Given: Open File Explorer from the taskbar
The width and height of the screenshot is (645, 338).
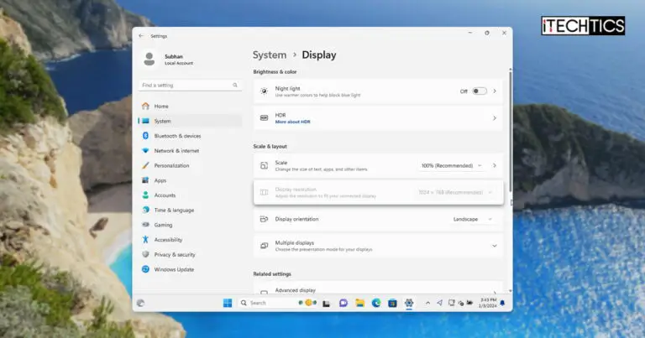Looking at the screenshot, I should click(x=359, y=303).
